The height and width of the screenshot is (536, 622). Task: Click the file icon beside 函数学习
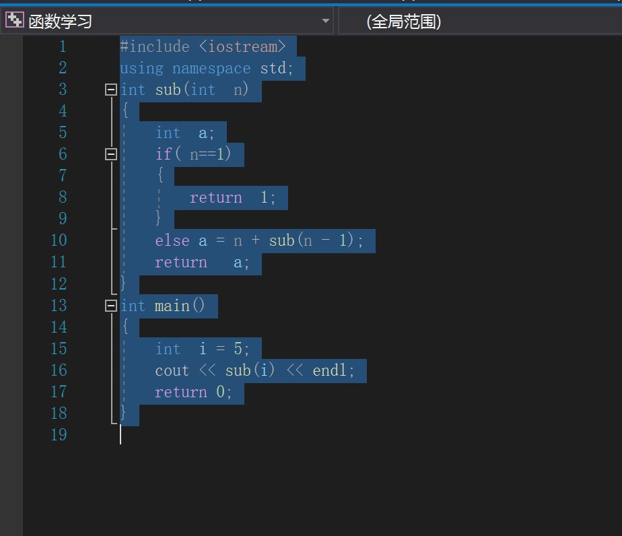[x=15, y=20]
